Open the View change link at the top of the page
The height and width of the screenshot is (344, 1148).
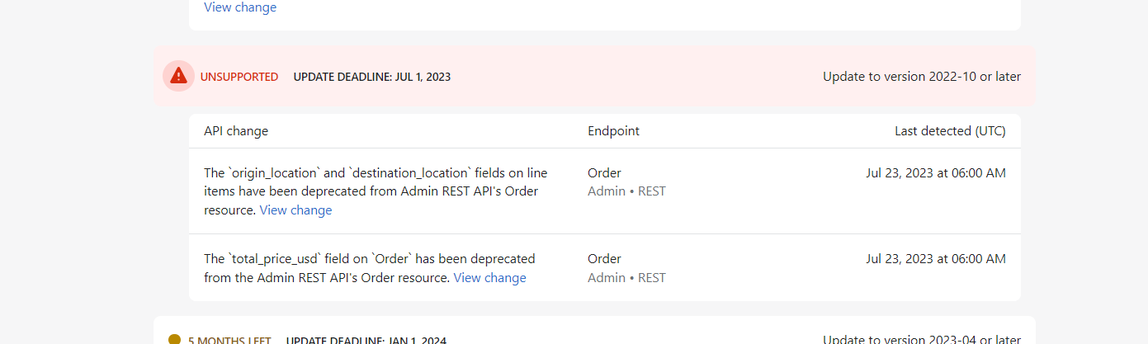[240, 7]
